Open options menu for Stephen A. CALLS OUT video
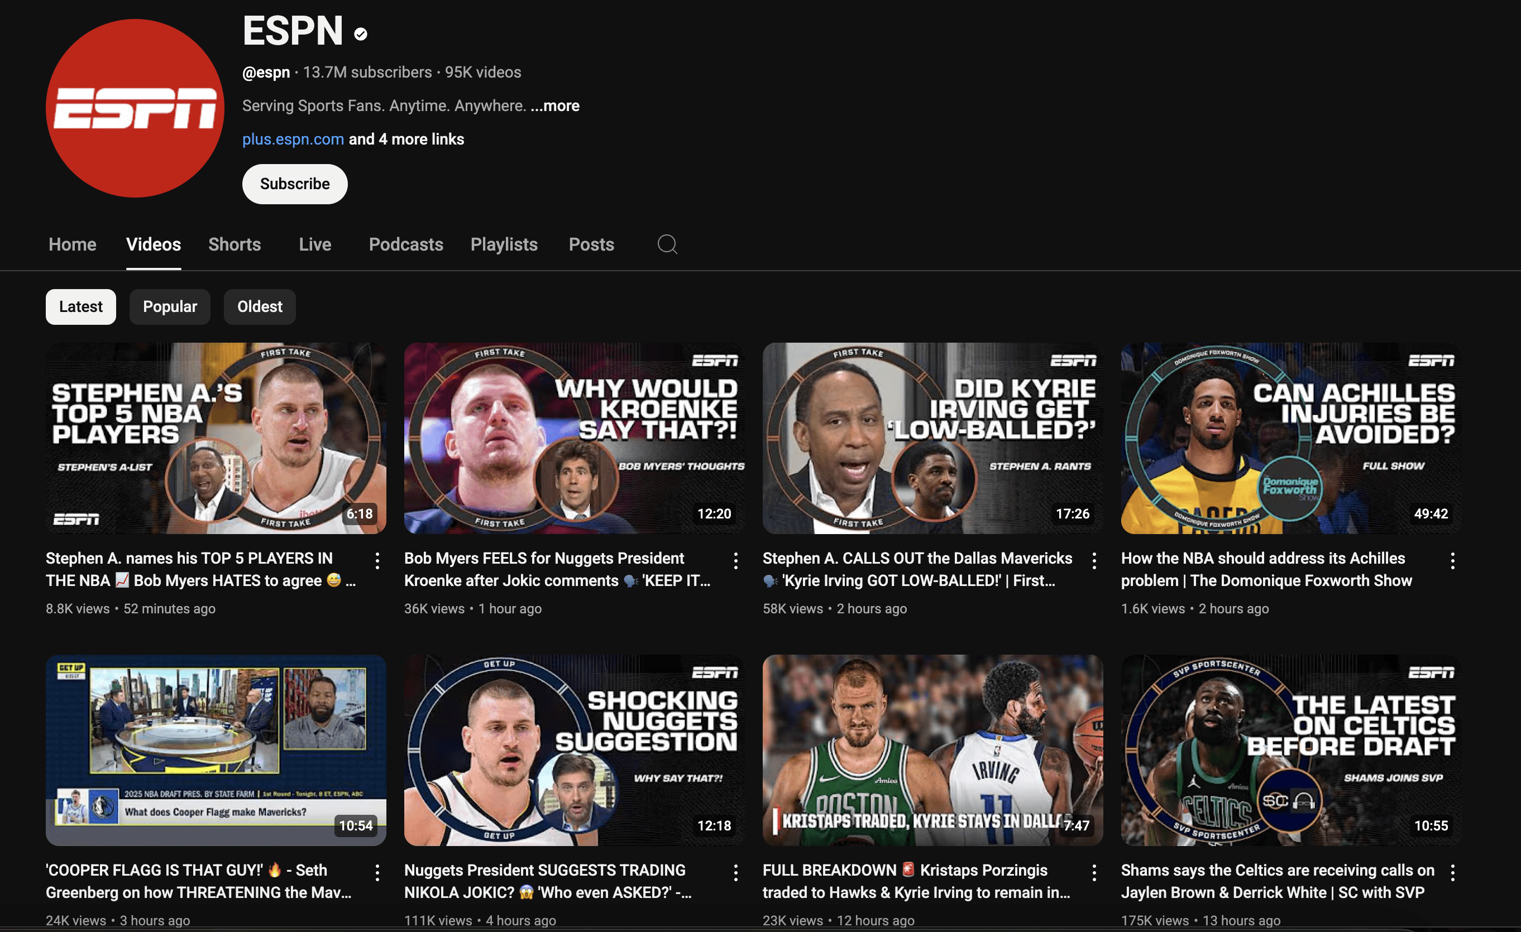The image size is (1521, 932). click(1094, 561)
